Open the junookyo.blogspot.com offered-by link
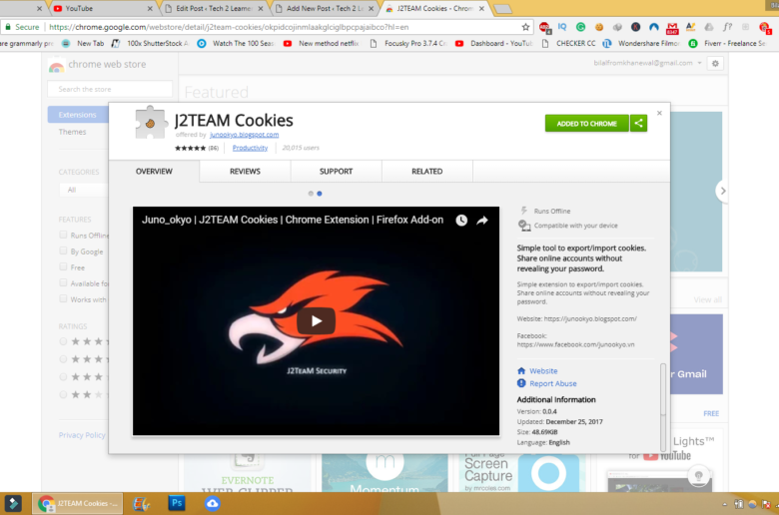 coord(244,135)
